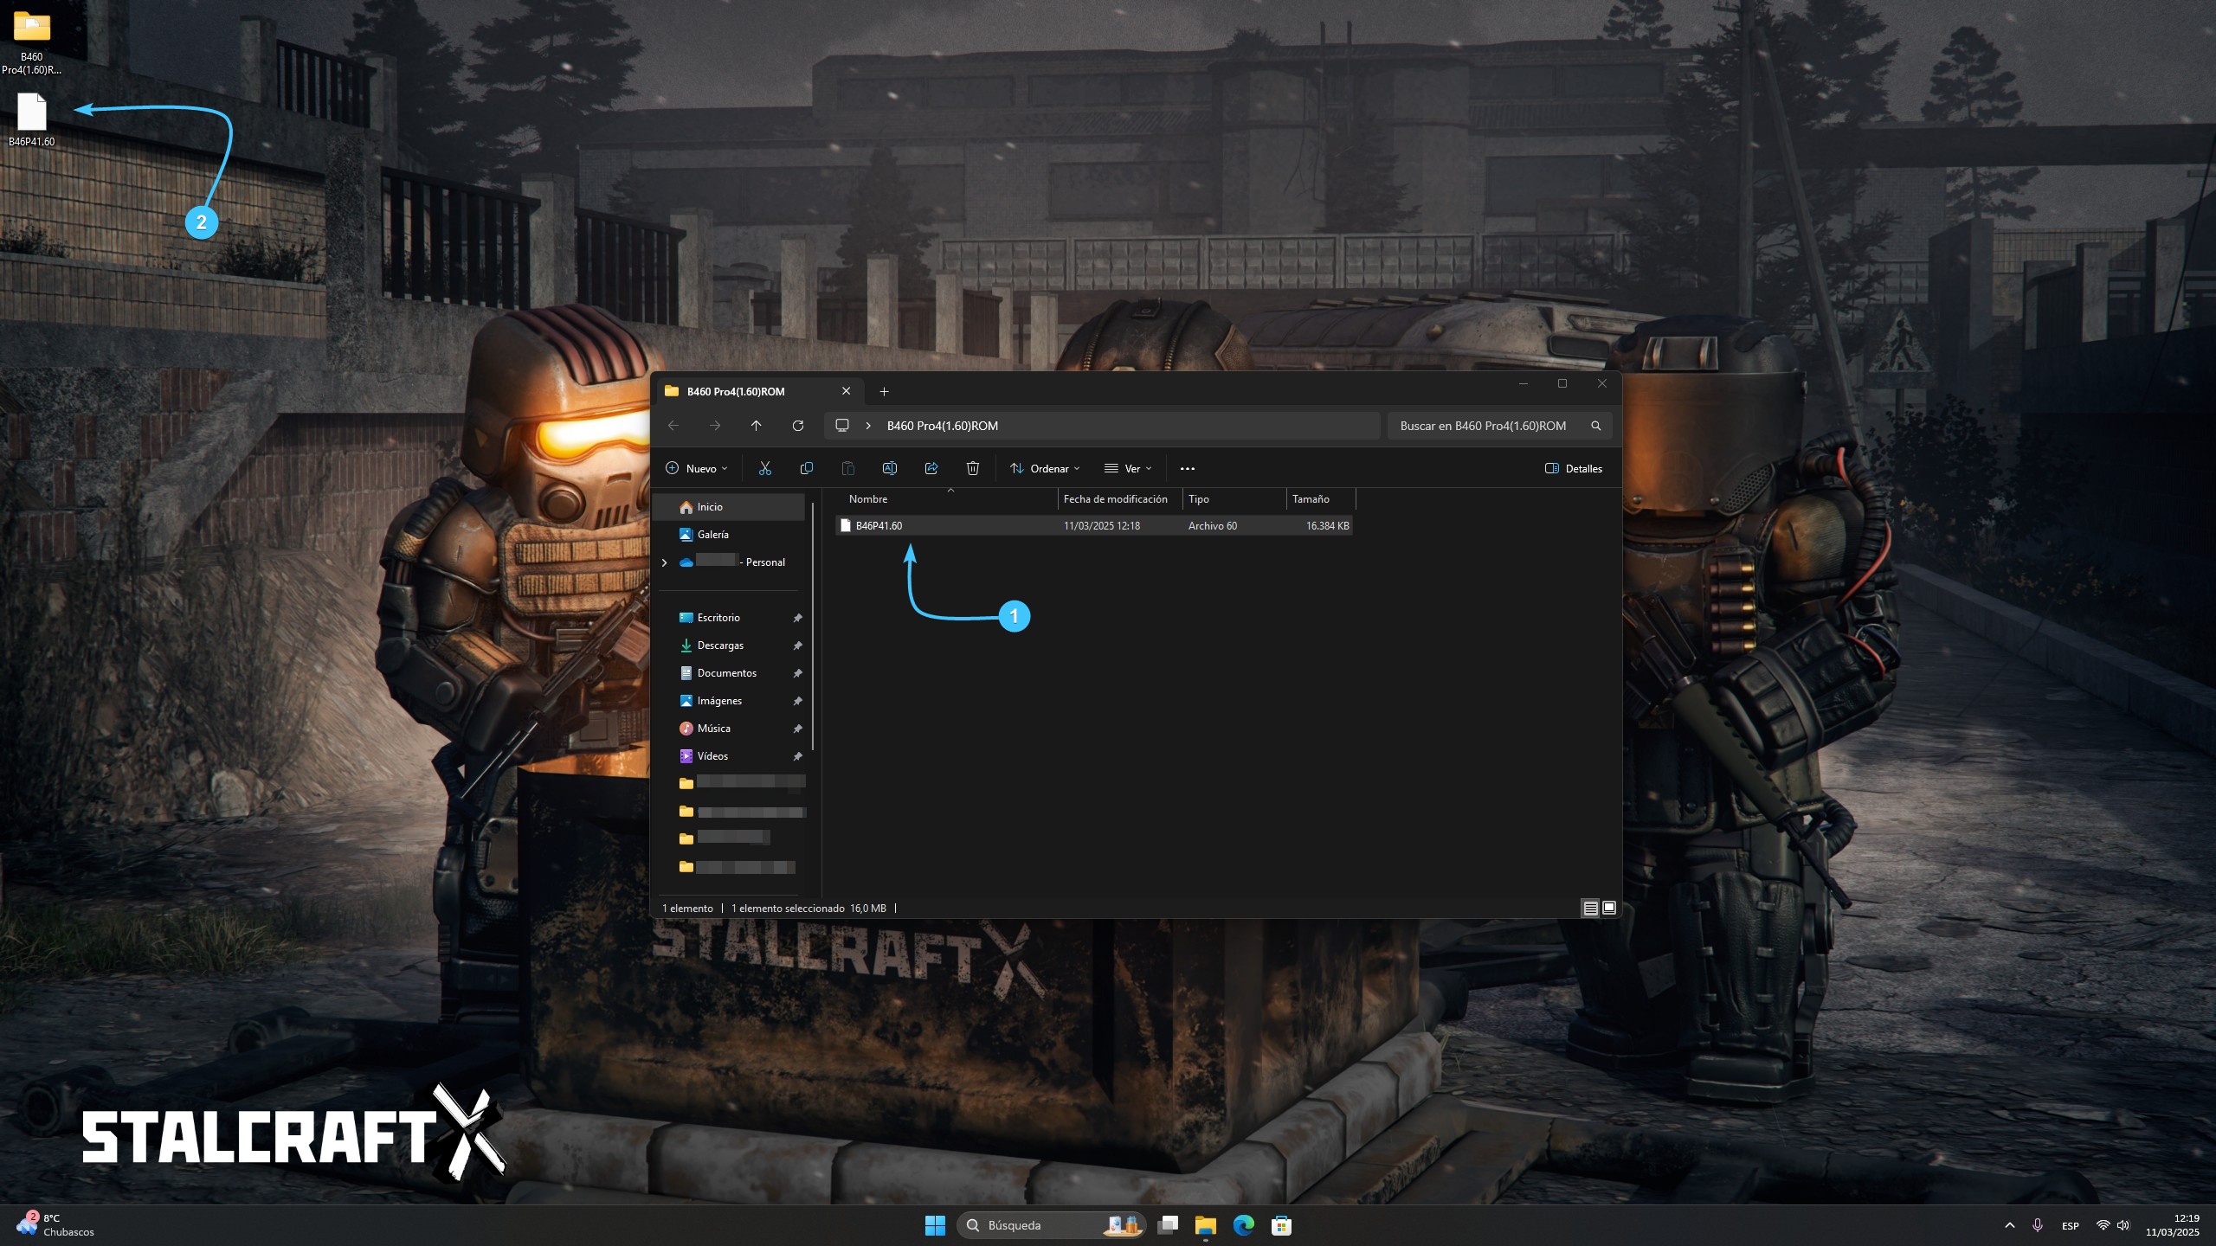Open Task View from the taskbar
The image size is (2216, 1246).
(1168, 1225)
